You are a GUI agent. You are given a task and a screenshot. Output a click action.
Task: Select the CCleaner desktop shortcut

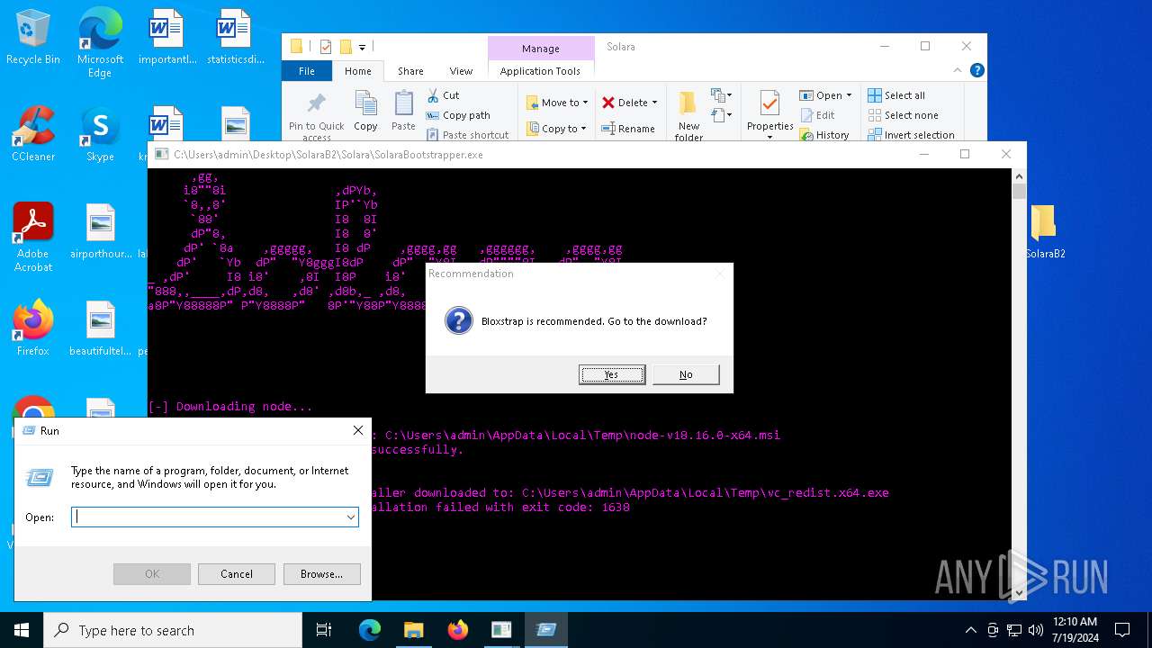[x=33, y=134]
